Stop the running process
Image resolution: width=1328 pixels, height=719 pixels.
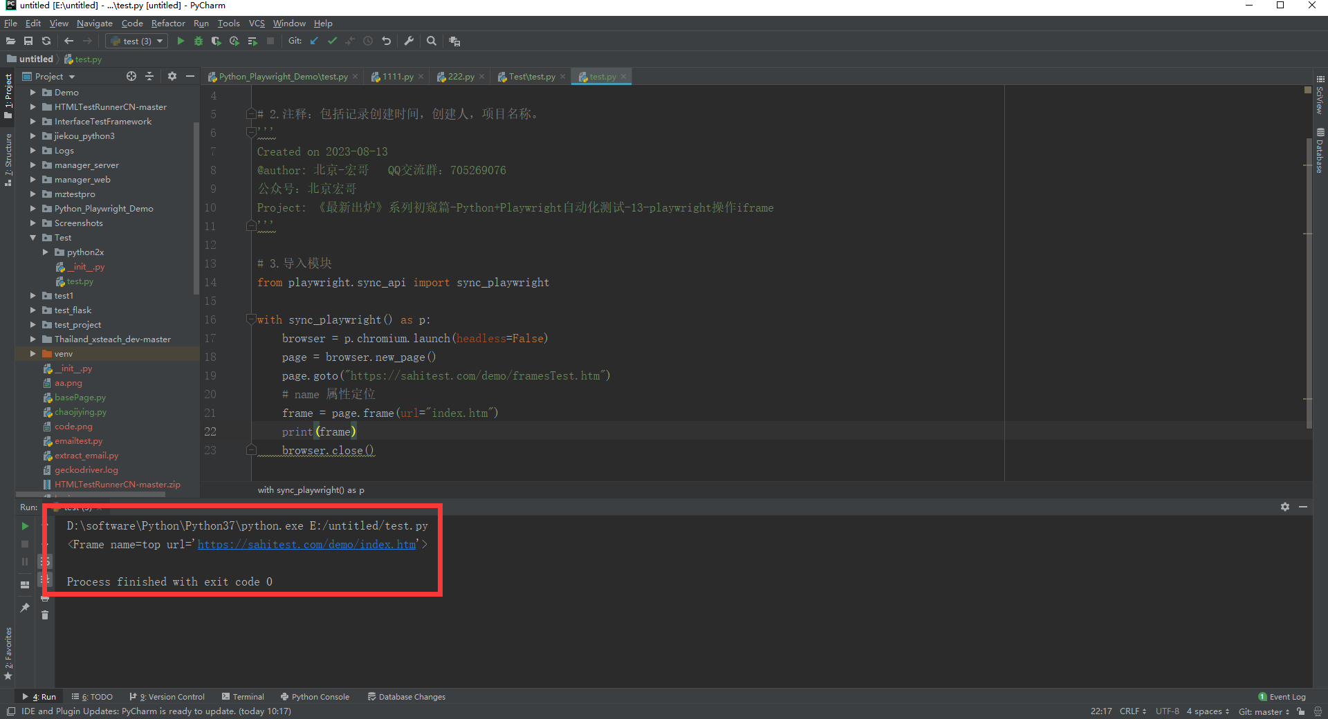click(25, 544)
